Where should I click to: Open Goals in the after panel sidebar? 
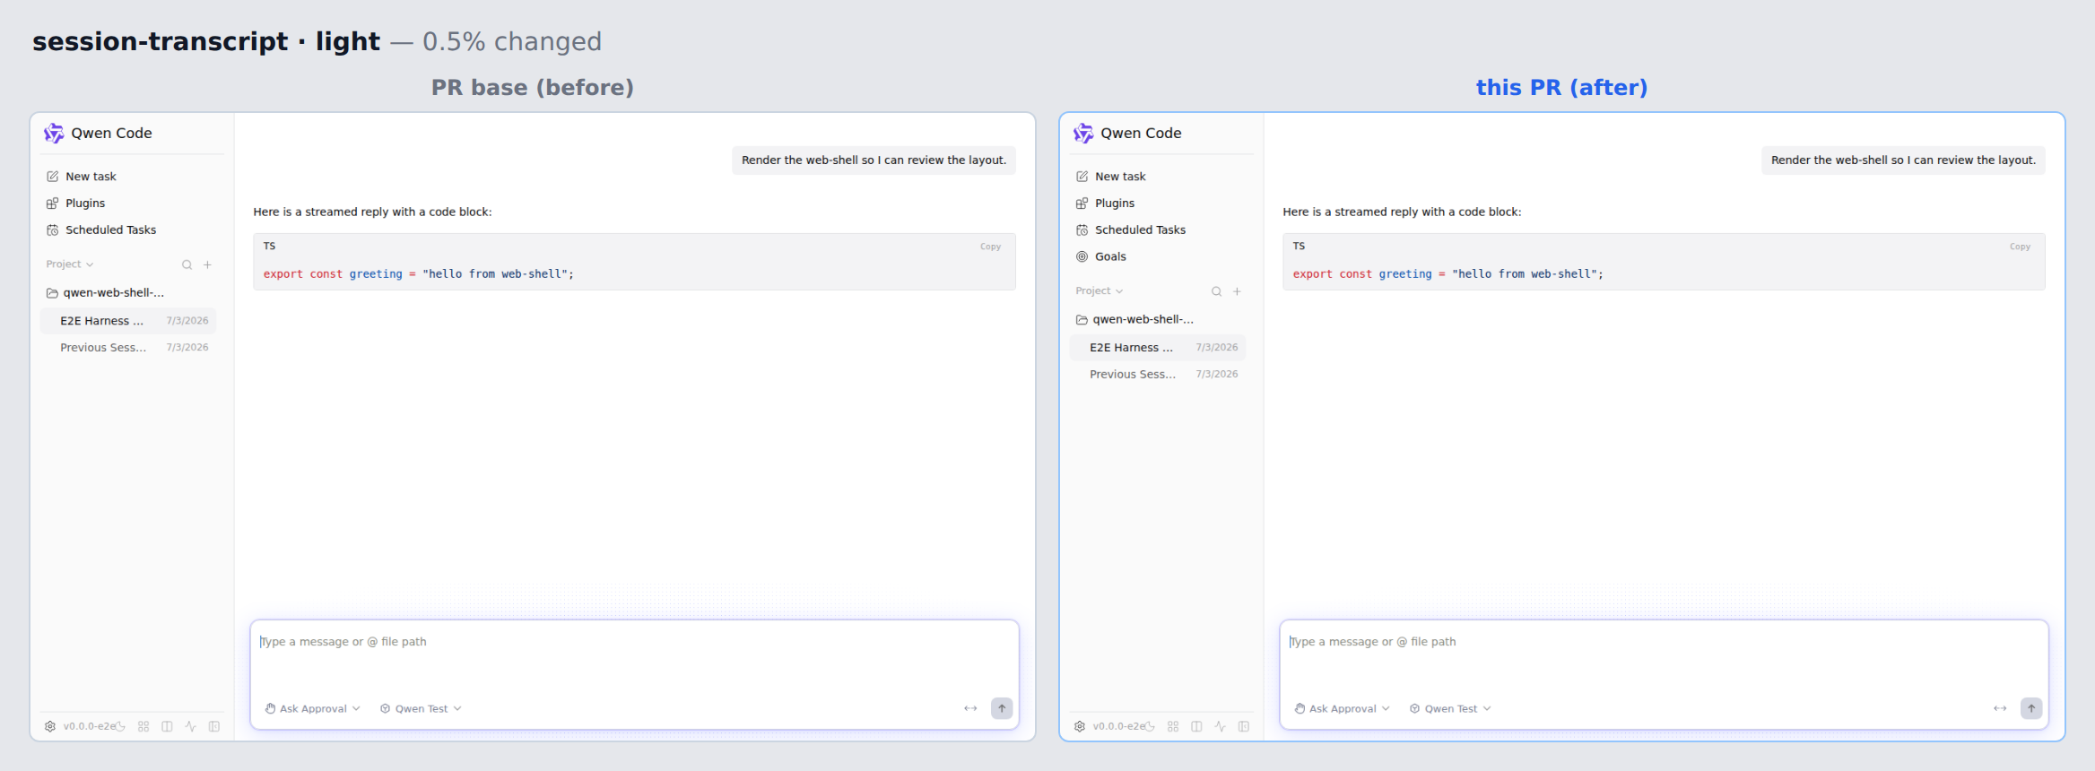(1161, 256)
